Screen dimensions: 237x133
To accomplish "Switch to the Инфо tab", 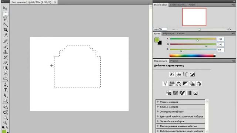I will (192, 5).
